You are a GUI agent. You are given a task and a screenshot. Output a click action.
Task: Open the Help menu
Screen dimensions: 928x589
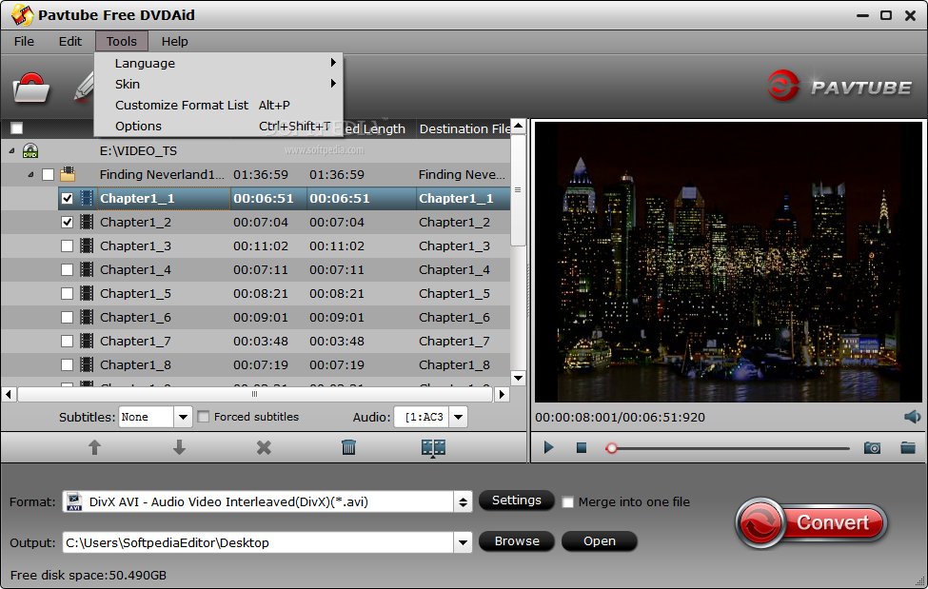point(174,42)
